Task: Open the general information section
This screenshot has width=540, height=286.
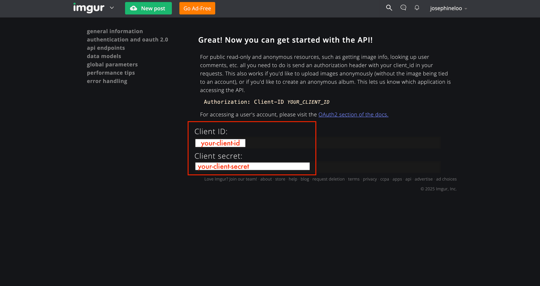Action: point(115,31)
